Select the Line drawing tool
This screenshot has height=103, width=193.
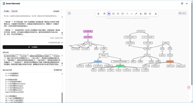pyautogui.click(x=132, y=14)
